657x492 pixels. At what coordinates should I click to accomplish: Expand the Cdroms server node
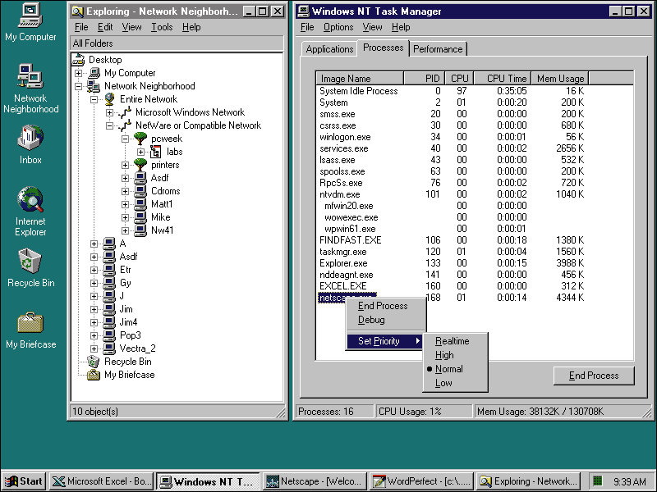[x=125, y=191]
